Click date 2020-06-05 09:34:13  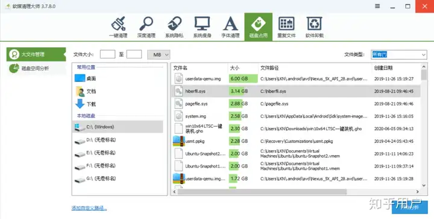click(x=394, y=129)
